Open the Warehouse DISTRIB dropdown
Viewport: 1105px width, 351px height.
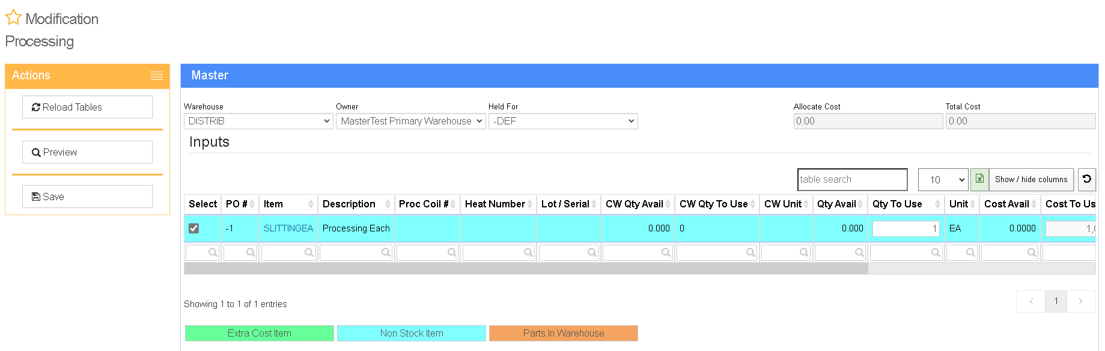[x=258, y=121]
